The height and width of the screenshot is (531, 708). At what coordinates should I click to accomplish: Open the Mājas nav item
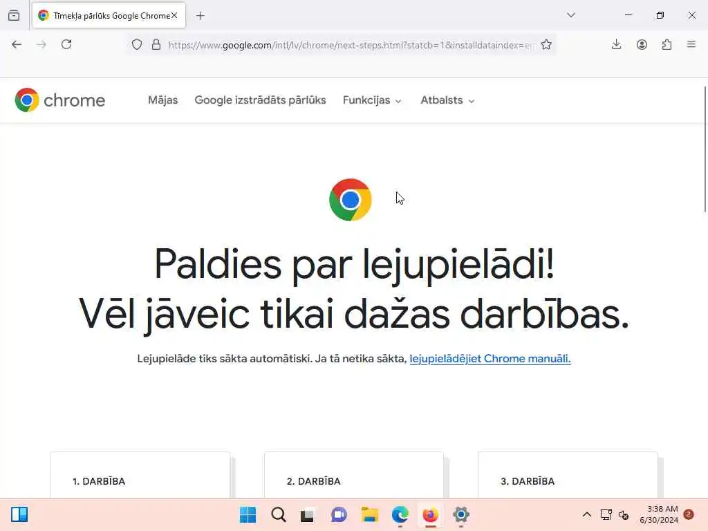coord(163,100)
